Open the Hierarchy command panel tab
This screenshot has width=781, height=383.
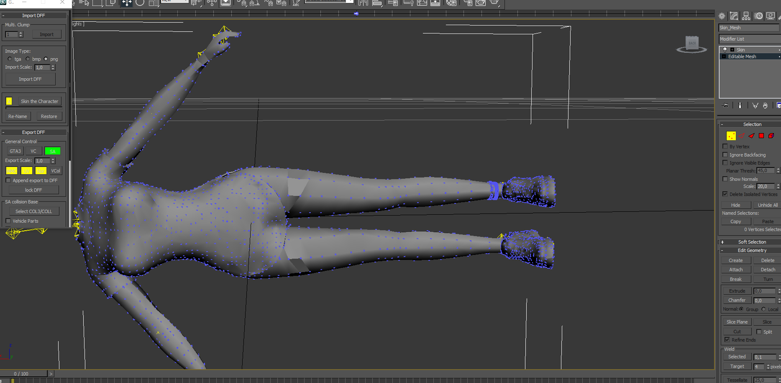(x=746, y=16)
